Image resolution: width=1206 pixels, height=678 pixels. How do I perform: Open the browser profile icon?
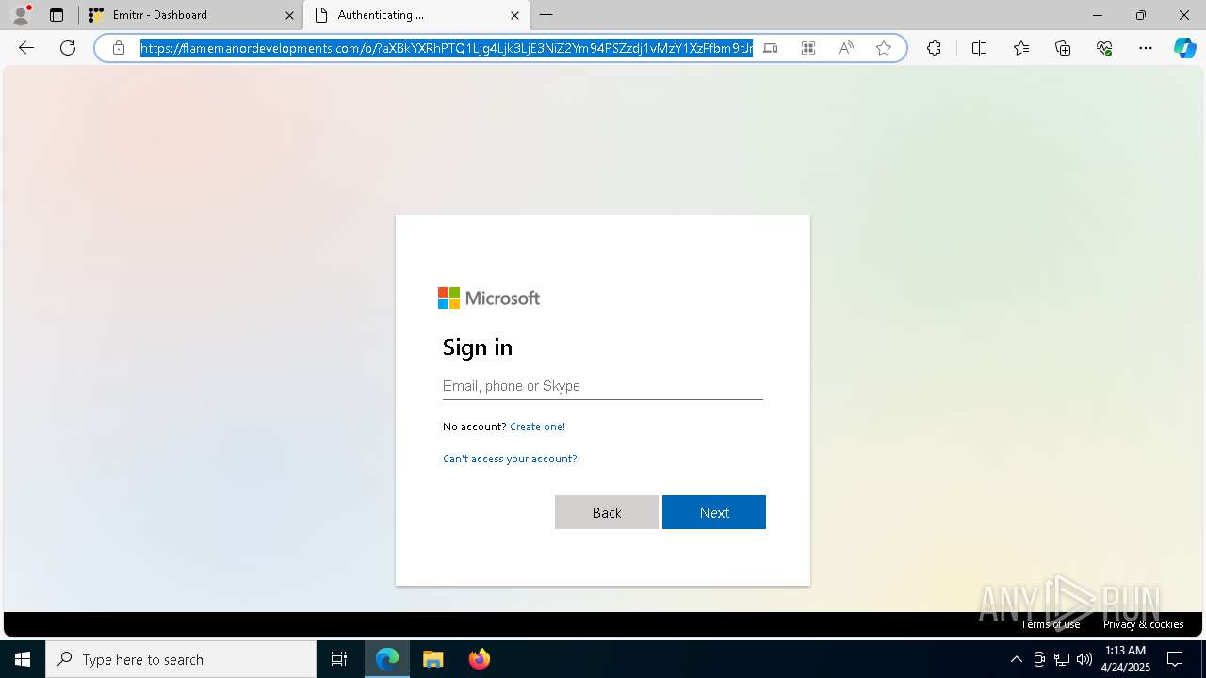pos(21,15)
